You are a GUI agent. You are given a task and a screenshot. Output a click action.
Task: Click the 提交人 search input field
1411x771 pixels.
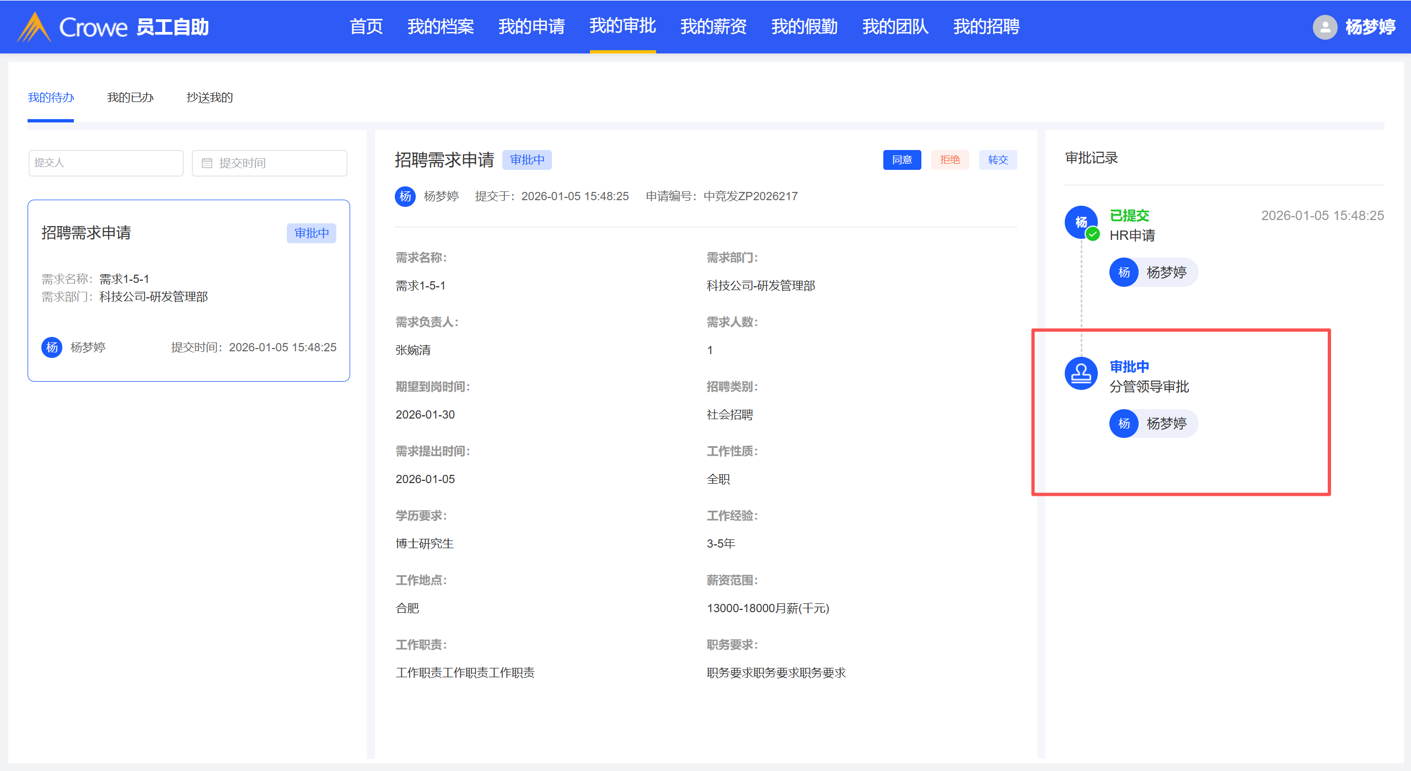106,163
